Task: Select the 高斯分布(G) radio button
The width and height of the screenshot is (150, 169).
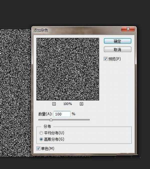Action: (41, 139)
